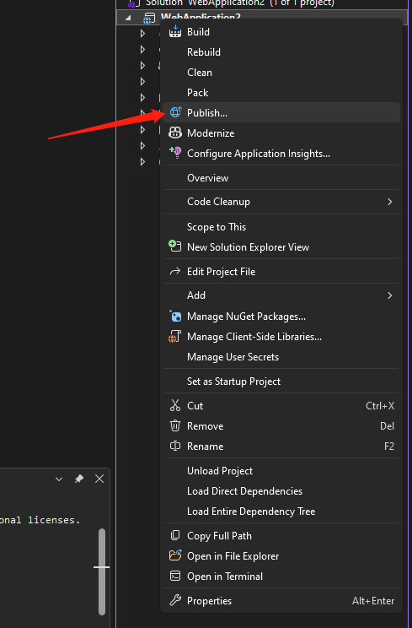
Task: Click the Build icon in the context menu
Action: pos(175,31)
